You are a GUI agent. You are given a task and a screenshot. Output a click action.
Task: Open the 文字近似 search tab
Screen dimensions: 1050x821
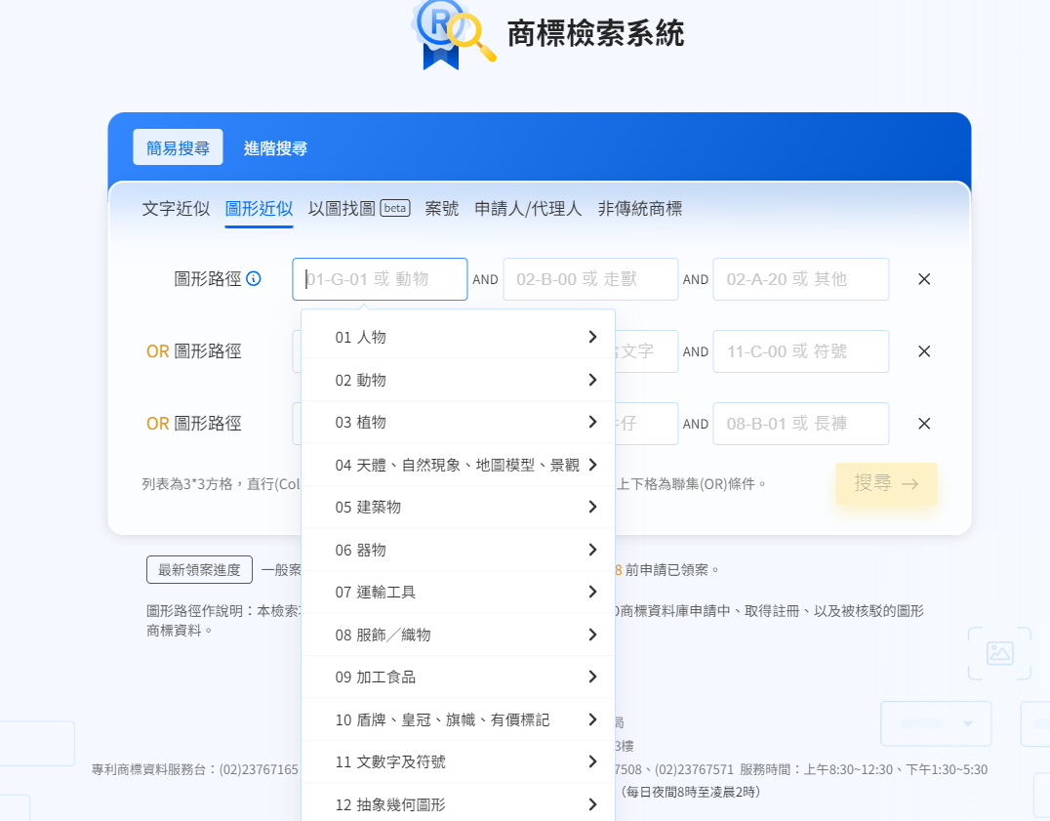[176, 209]
